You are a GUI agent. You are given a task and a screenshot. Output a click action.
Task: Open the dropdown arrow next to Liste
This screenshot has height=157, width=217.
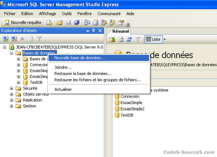pyautogui.click(x=164, y=40)
